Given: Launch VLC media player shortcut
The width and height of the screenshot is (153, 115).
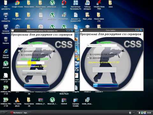Looking at the screenshot, I should [17, 102].
